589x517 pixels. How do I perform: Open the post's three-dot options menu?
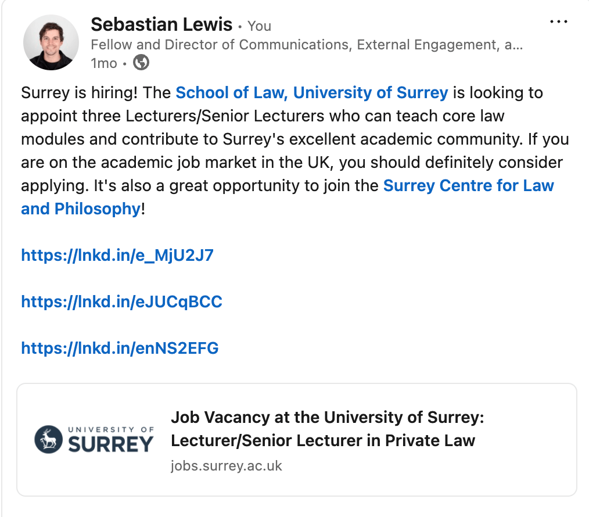tap(558, 21)
